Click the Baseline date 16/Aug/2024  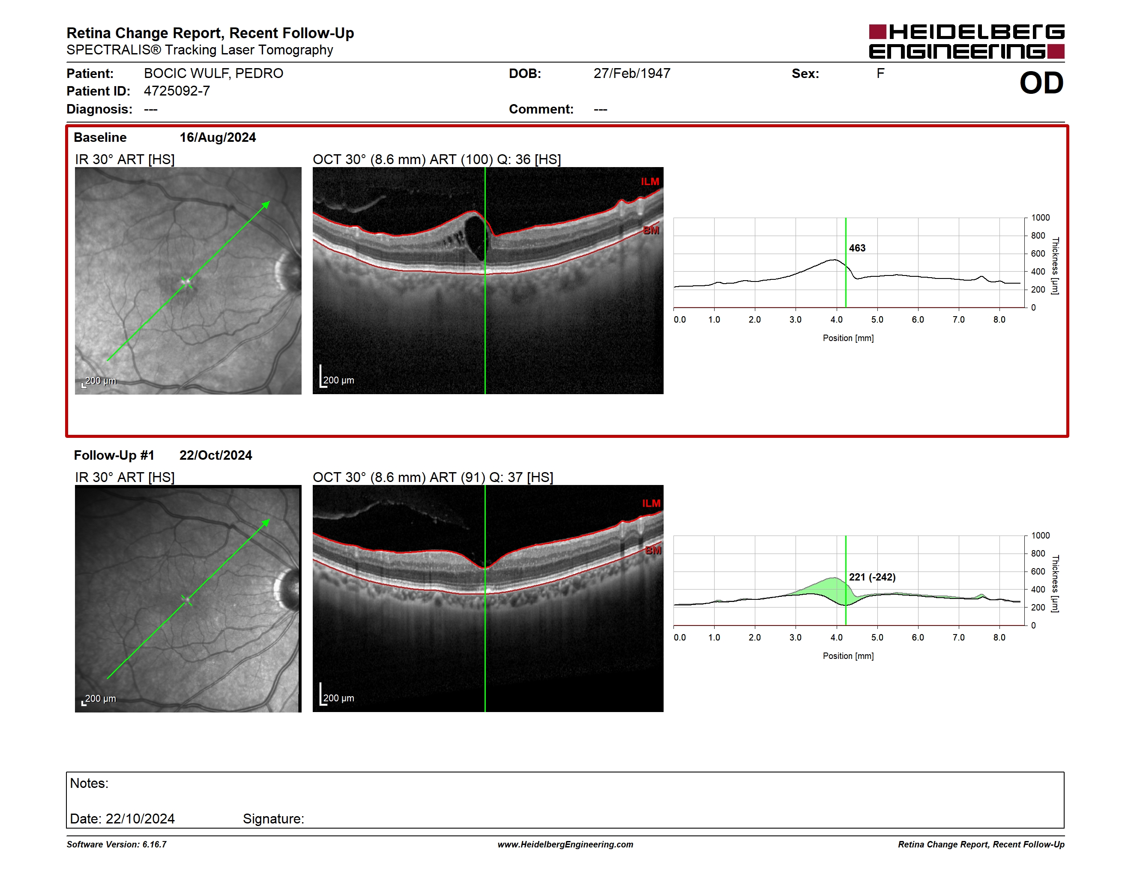click(x=218, y=137)
